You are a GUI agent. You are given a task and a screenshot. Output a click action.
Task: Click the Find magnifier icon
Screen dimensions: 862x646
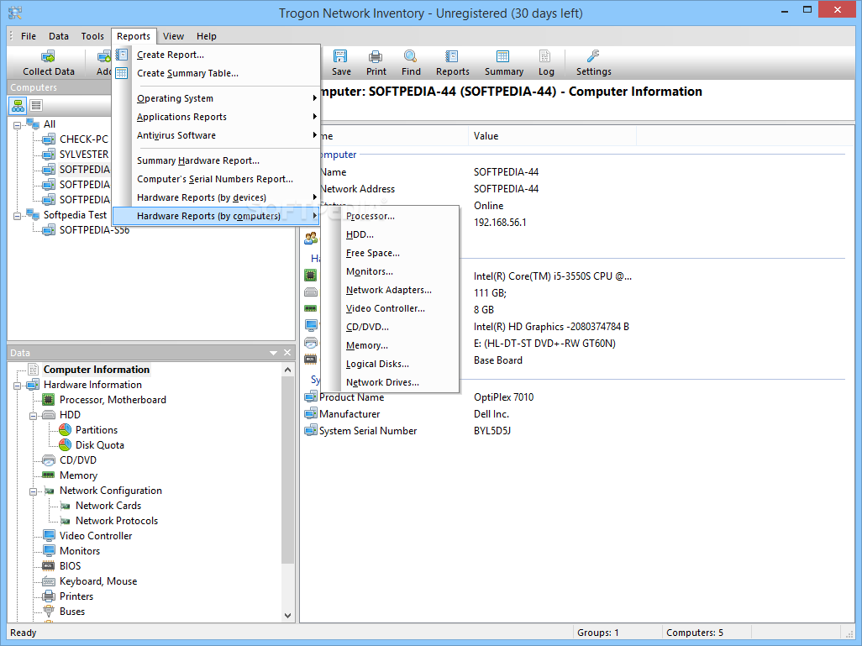(411, 56)
